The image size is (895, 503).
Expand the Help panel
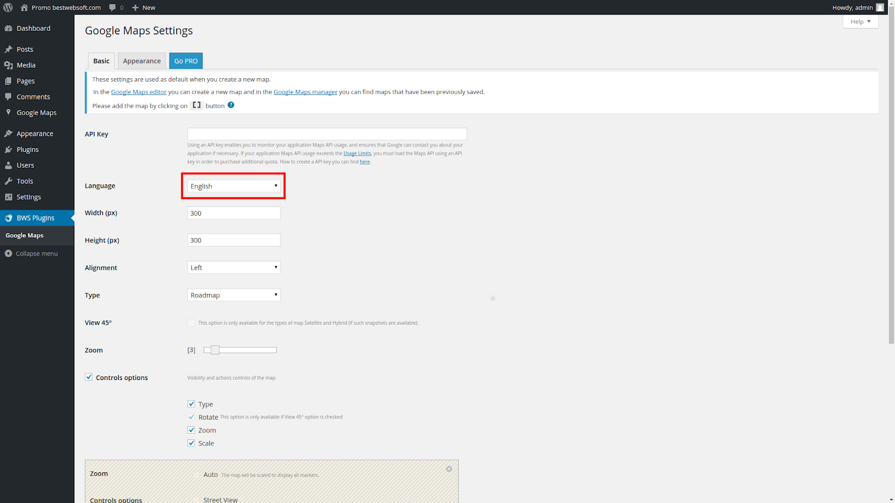[x=860, y=21]
